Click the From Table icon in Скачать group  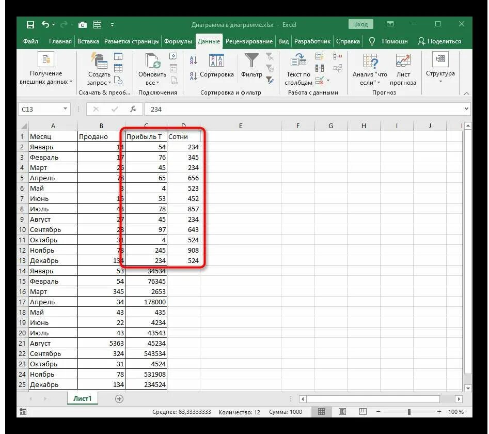pos(118,68)
